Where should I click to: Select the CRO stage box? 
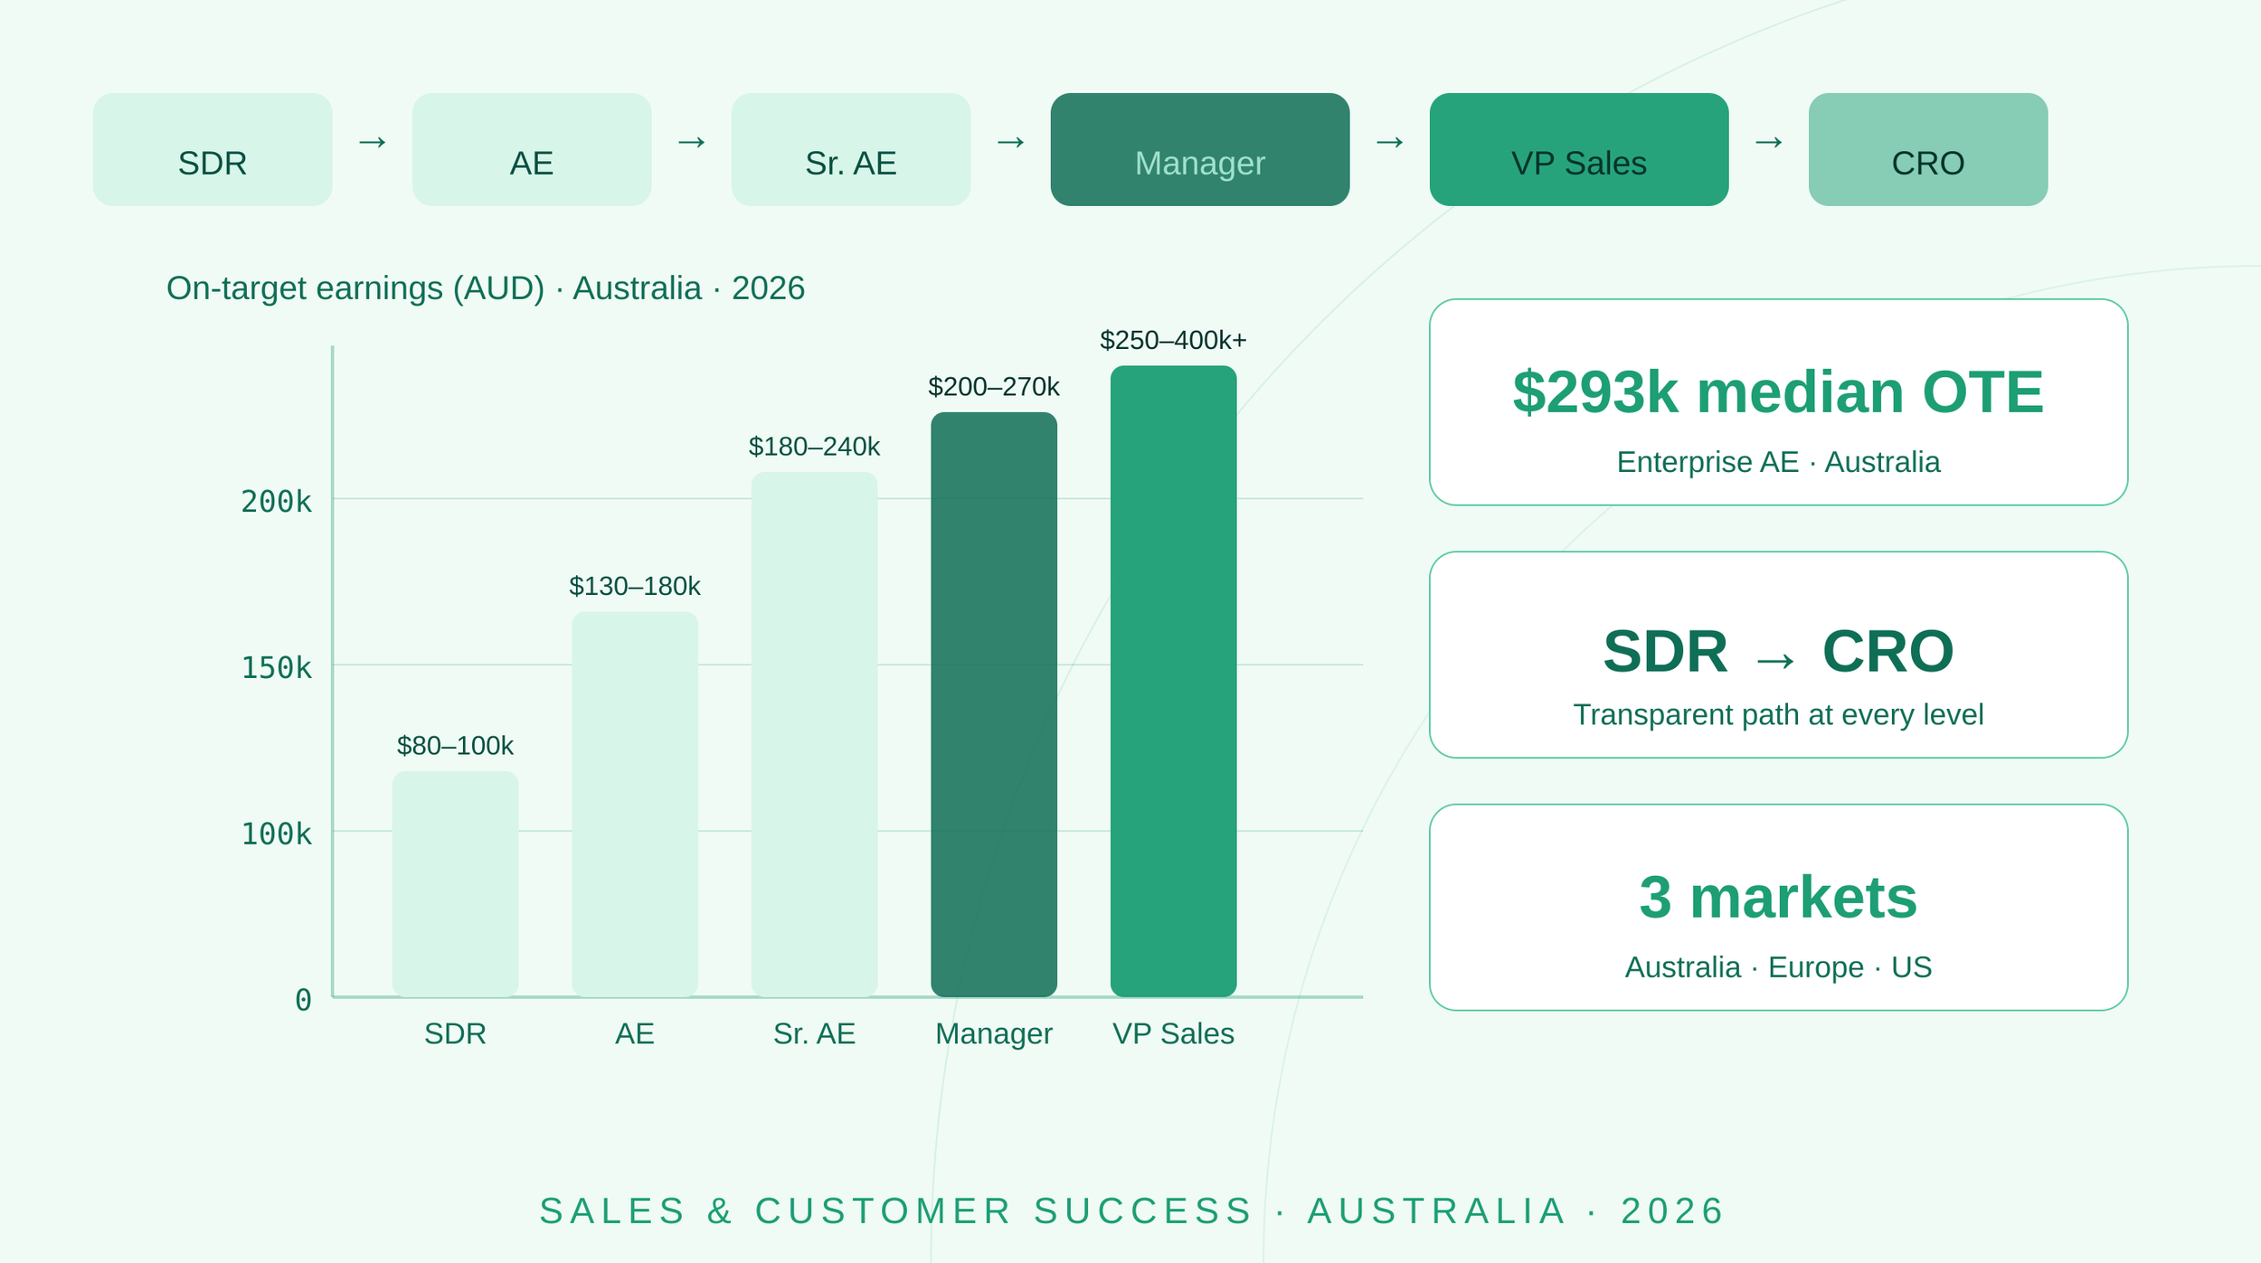1927,149
